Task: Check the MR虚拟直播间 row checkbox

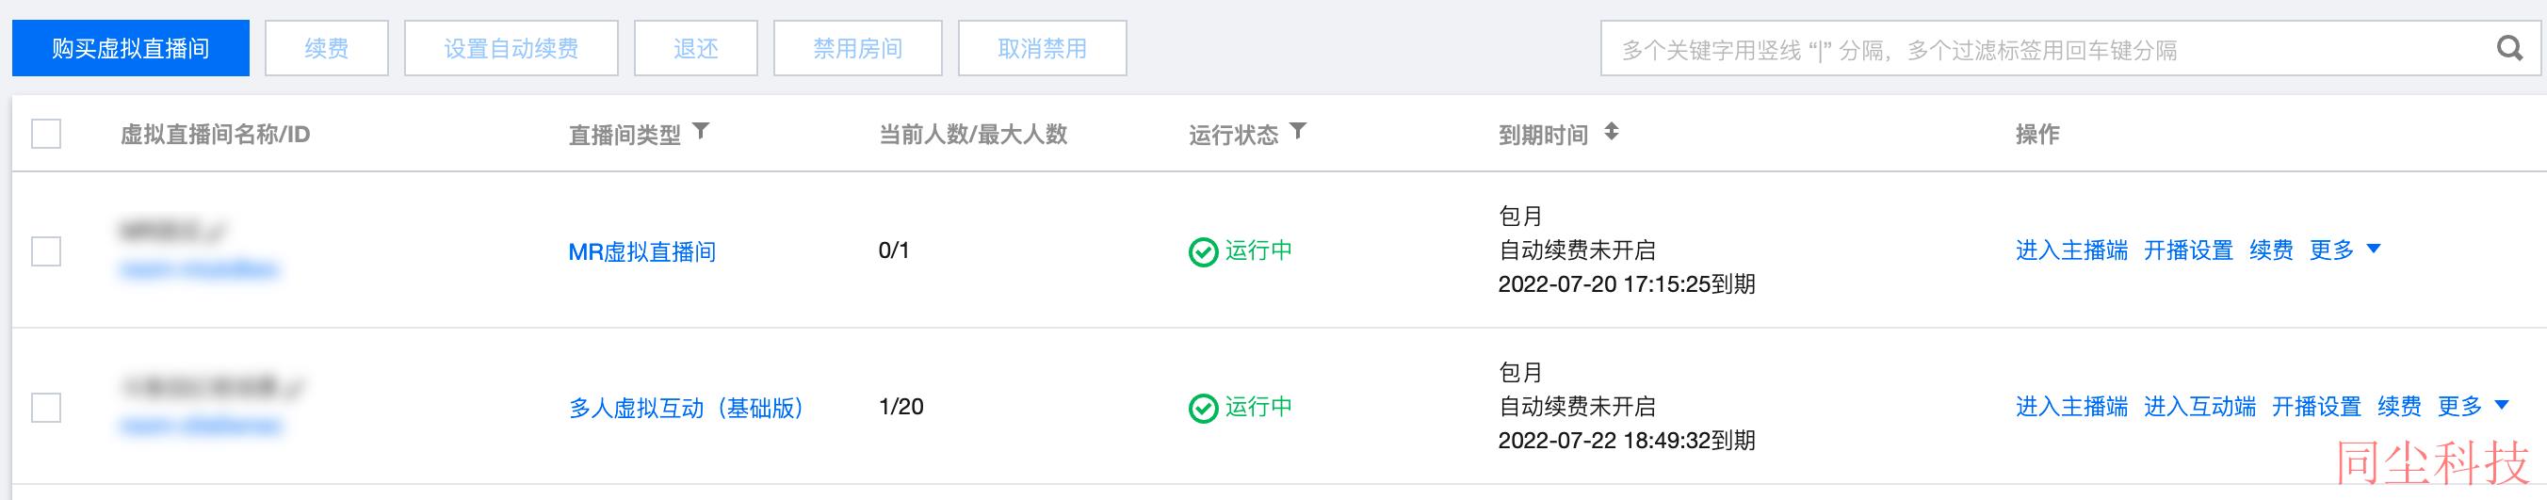Action: tap(46, 251)
